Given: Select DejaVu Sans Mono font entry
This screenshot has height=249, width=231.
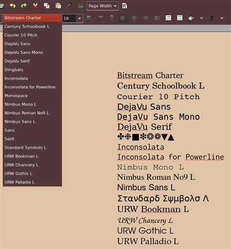Looking at the screenshot, I should point(32,53).
